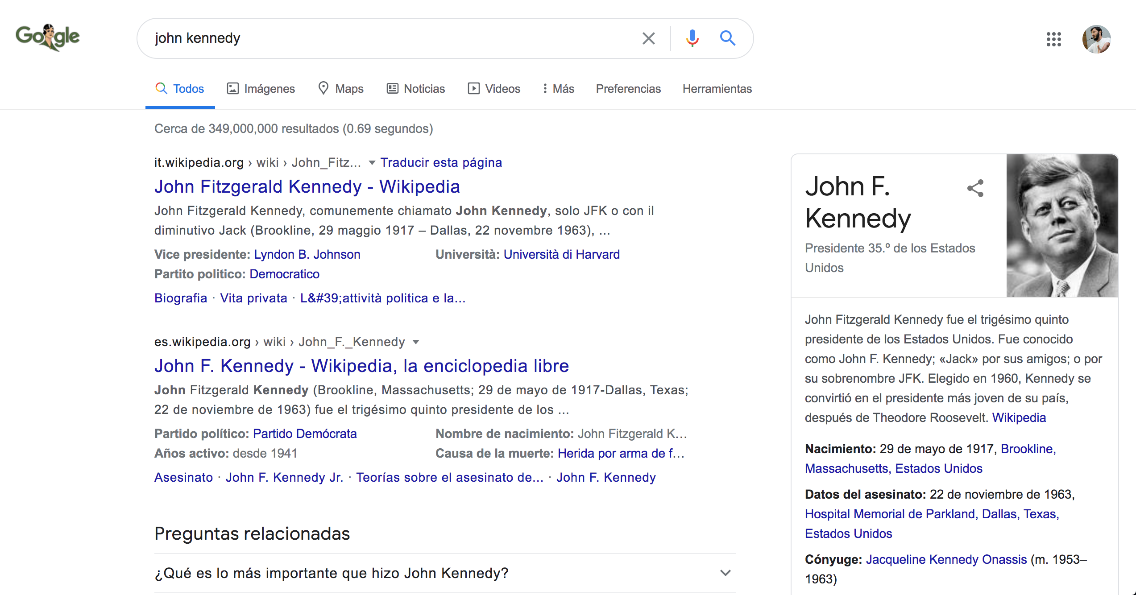
Task: Open John F. Kennedy Jr. sitelink
Action: click(x=284, y=477)
